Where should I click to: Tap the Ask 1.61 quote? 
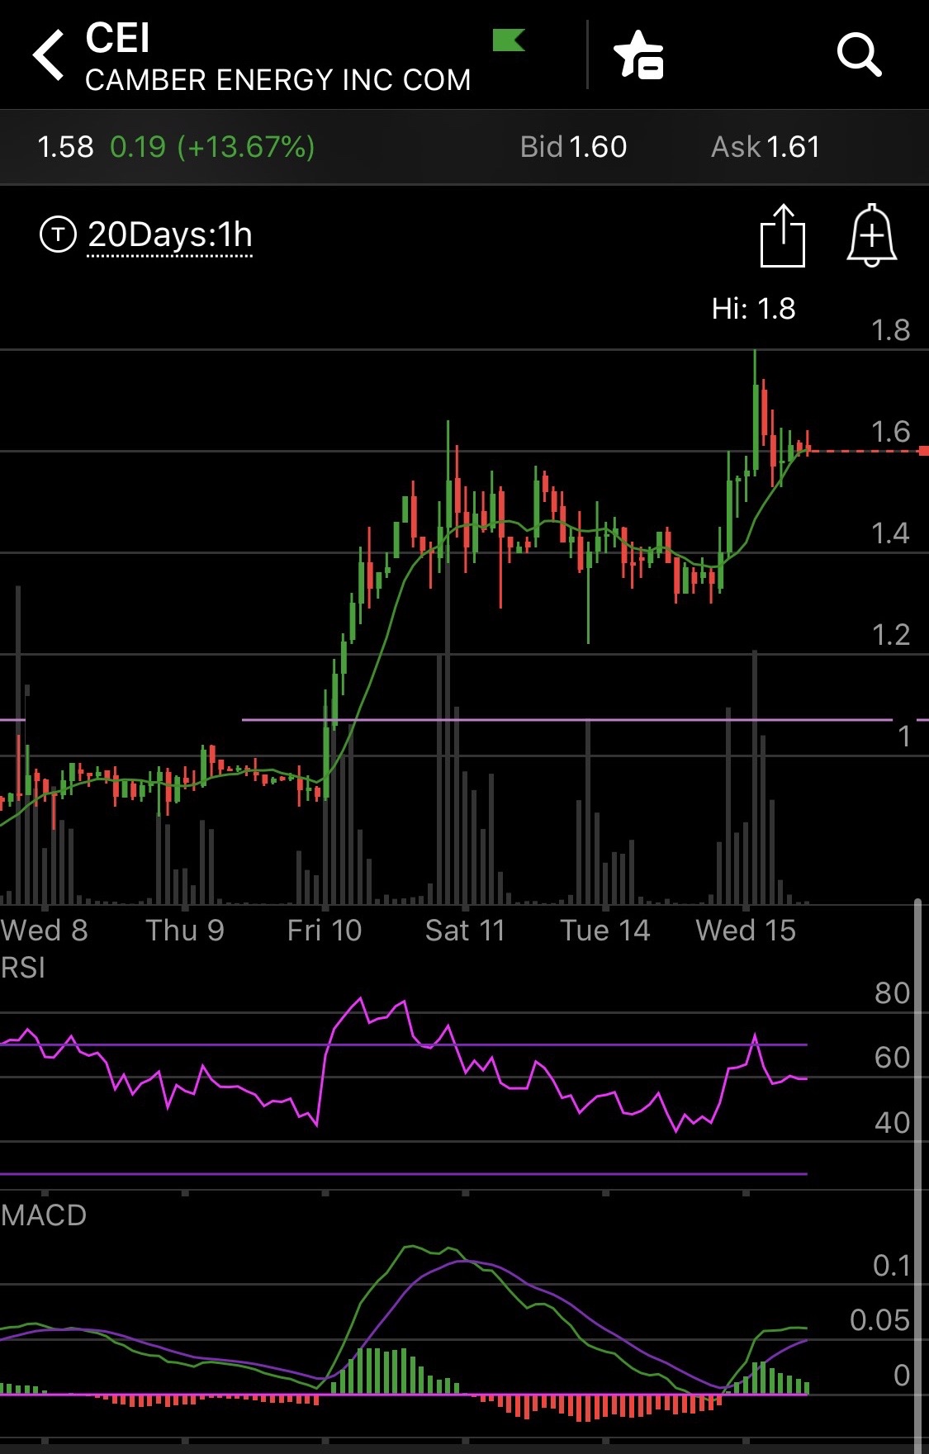pos(765,147)
